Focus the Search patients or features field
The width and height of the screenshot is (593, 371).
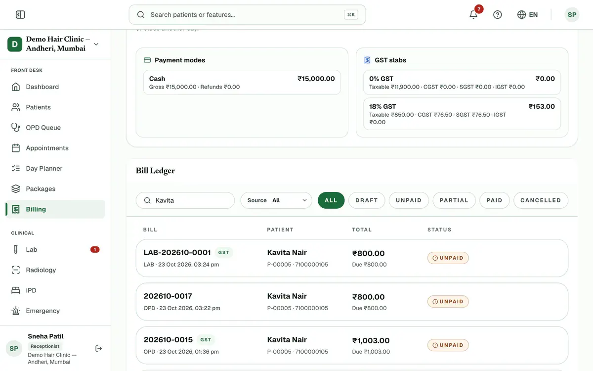[247, 15]
